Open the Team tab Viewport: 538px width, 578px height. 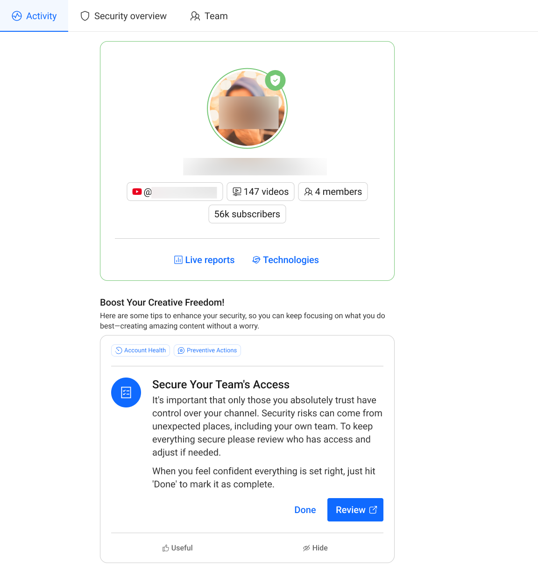pyautogui.click(x=209, y=16)
